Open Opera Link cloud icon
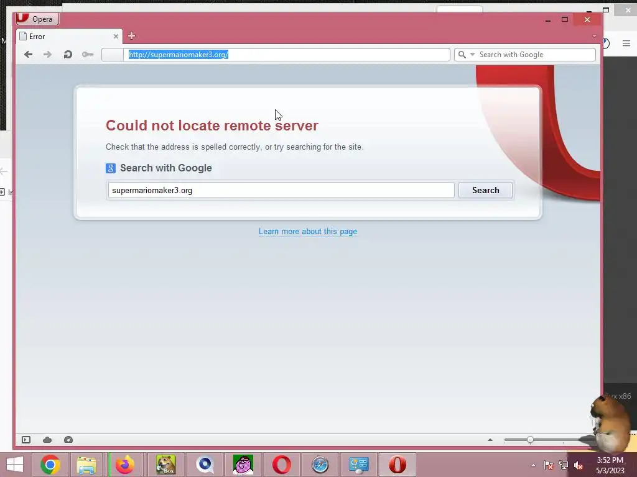Viewport: 637px width, 477px height. pyautogui.click(x=47, y=440)
